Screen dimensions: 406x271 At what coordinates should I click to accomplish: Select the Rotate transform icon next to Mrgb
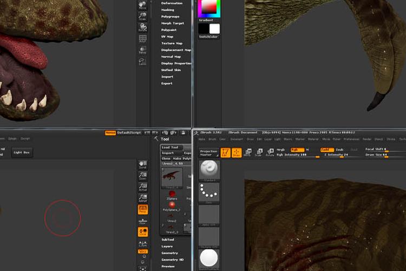(270, 152)
